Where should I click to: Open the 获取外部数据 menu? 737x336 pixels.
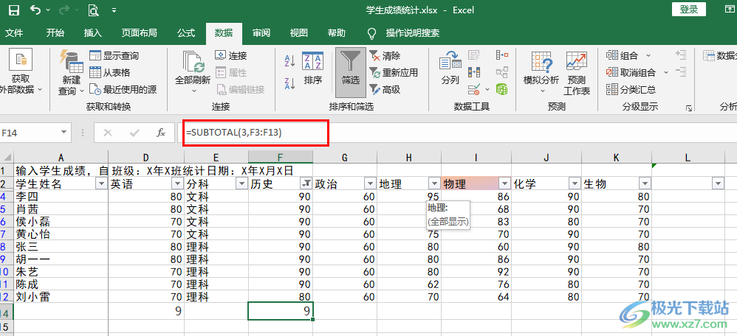click(20, 72)
